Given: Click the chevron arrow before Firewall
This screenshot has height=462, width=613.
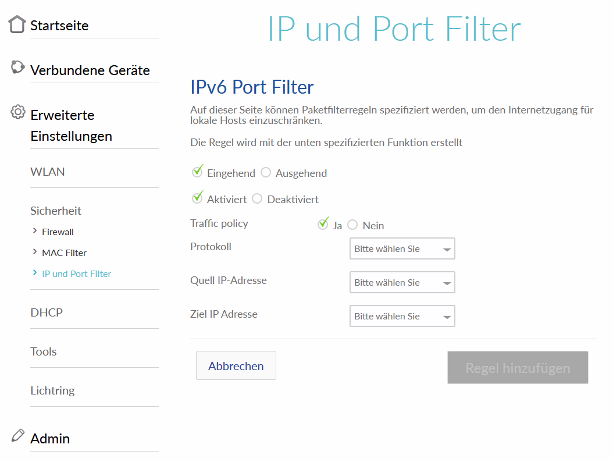Looking at the screenshot, I should 35,232.
